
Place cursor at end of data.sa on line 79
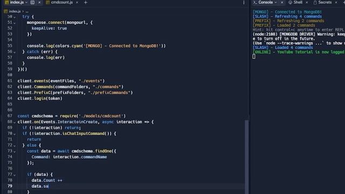pyautogui.click(x=49, y=186)
